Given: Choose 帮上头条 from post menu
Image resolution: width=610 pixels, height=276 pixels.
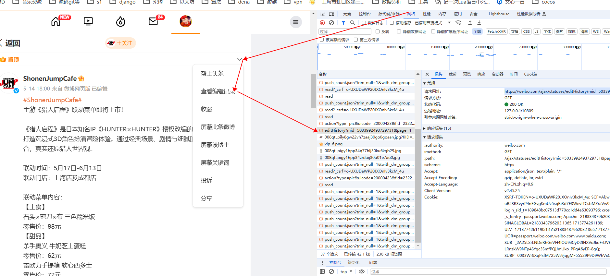Looking at the screenshot, I should point(218,74).
